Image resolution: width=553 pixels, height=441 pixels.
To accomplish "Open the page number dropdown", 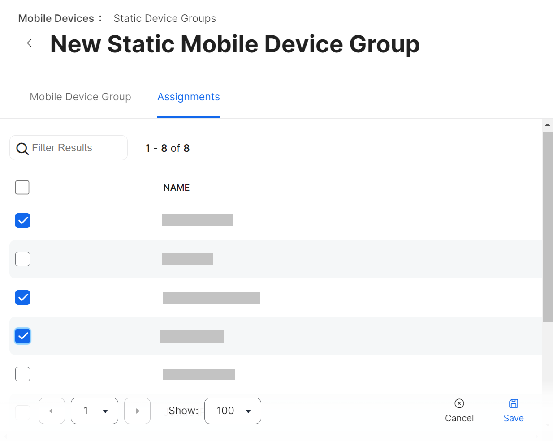I will (95, 411).
